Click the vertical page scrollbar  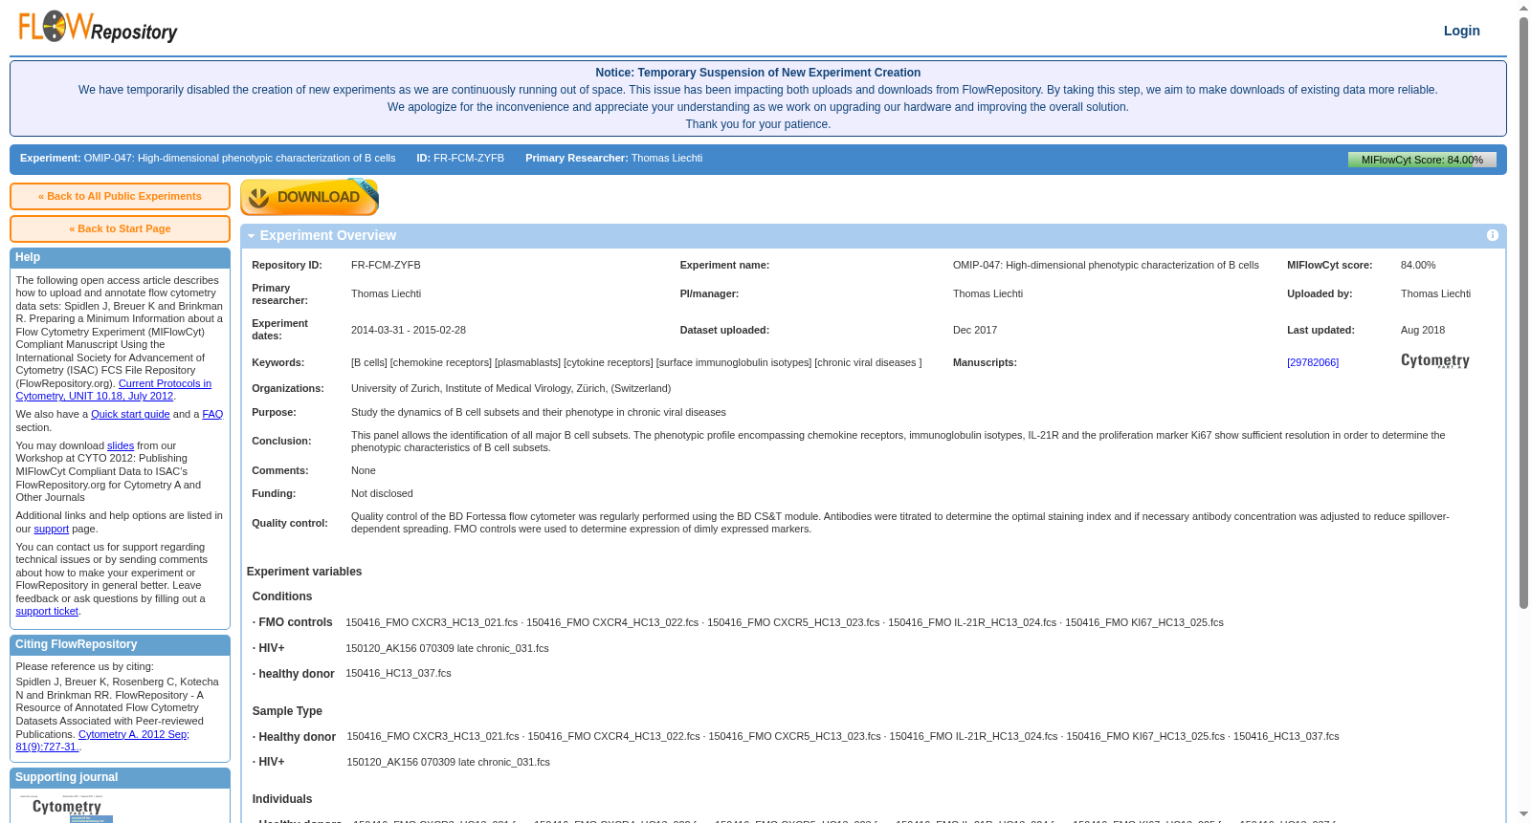(1523, 313)
